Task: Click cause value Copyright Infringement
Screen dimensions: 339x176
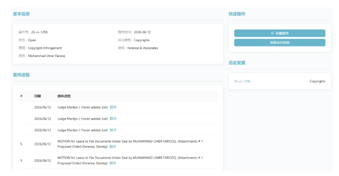Action: pos(45,48)
